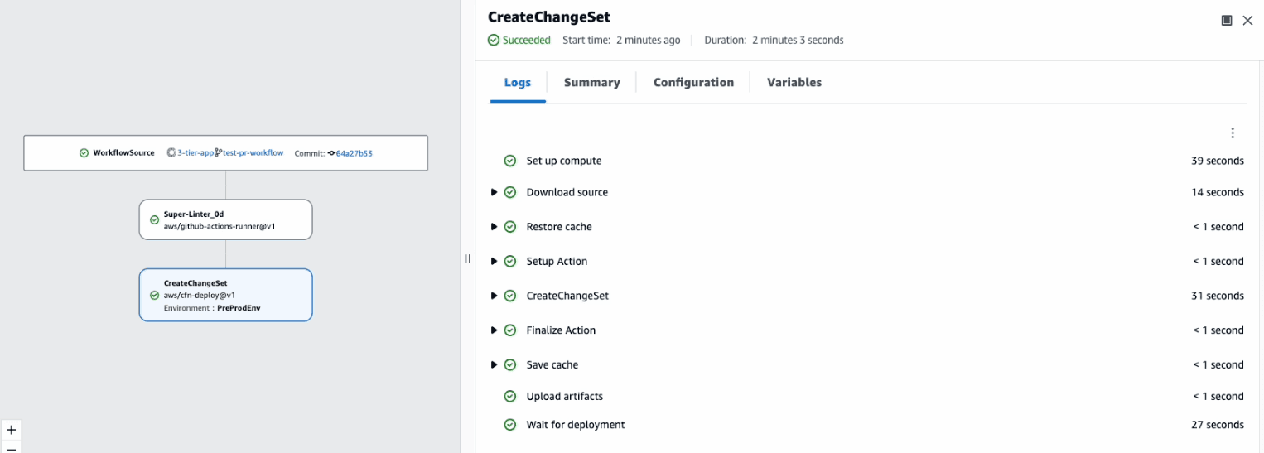Click the Duration 2 minutes 3 seconds text
The height and width of the screenshot is (453, 1264).
pos(774,40)
